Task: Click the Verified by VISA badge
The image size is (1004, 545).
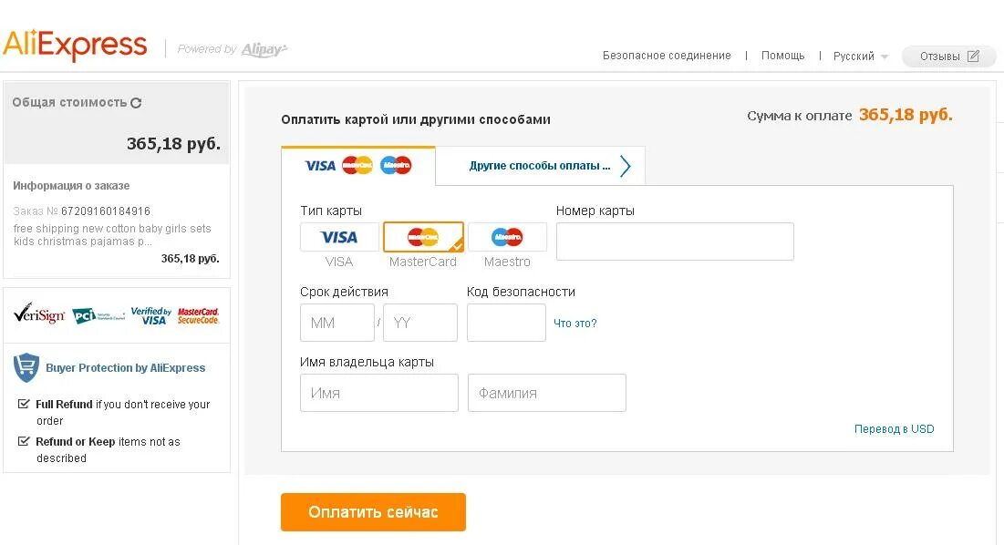Action: click(x=150, y=315)
